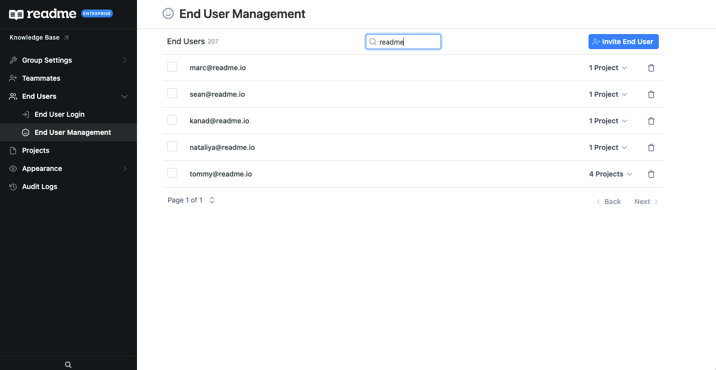This screenshot has width=716, height=370.
Task: Focus the end user search field containing 'readme'
Action: [x=403, y=42]
